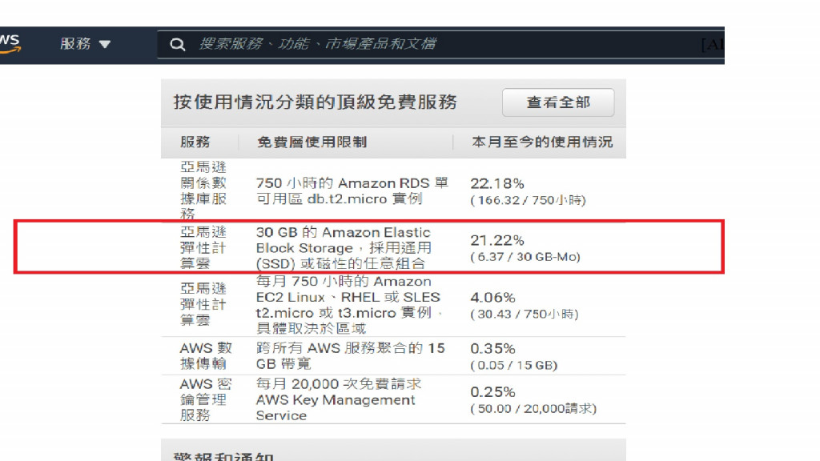Click the (166.32 / 750小時) usage detail
The height and width of the screenshot is (461, 820).
click(x=529, y=200)
